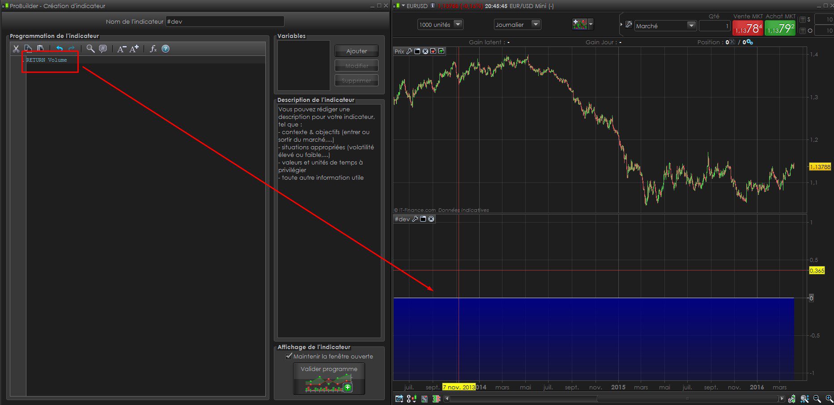Image resolution: width=834 pixels, height=405 pixels.
Task: Click the yellow 0,365 value label
Action: [817, 270]
